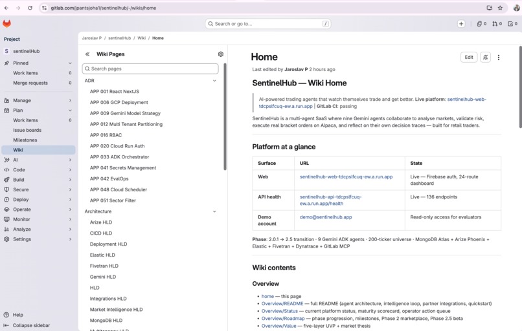This screenshot has width=522, height=331.
Task: Reload the page with the refresh icon
Action: [x=30, y=8]
